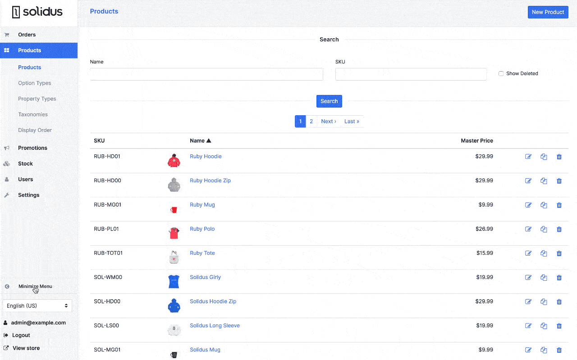The width and height of the screenshot is (577, 360).
Task: Edit the Ruby Tote product
Action: pos(528,253)
